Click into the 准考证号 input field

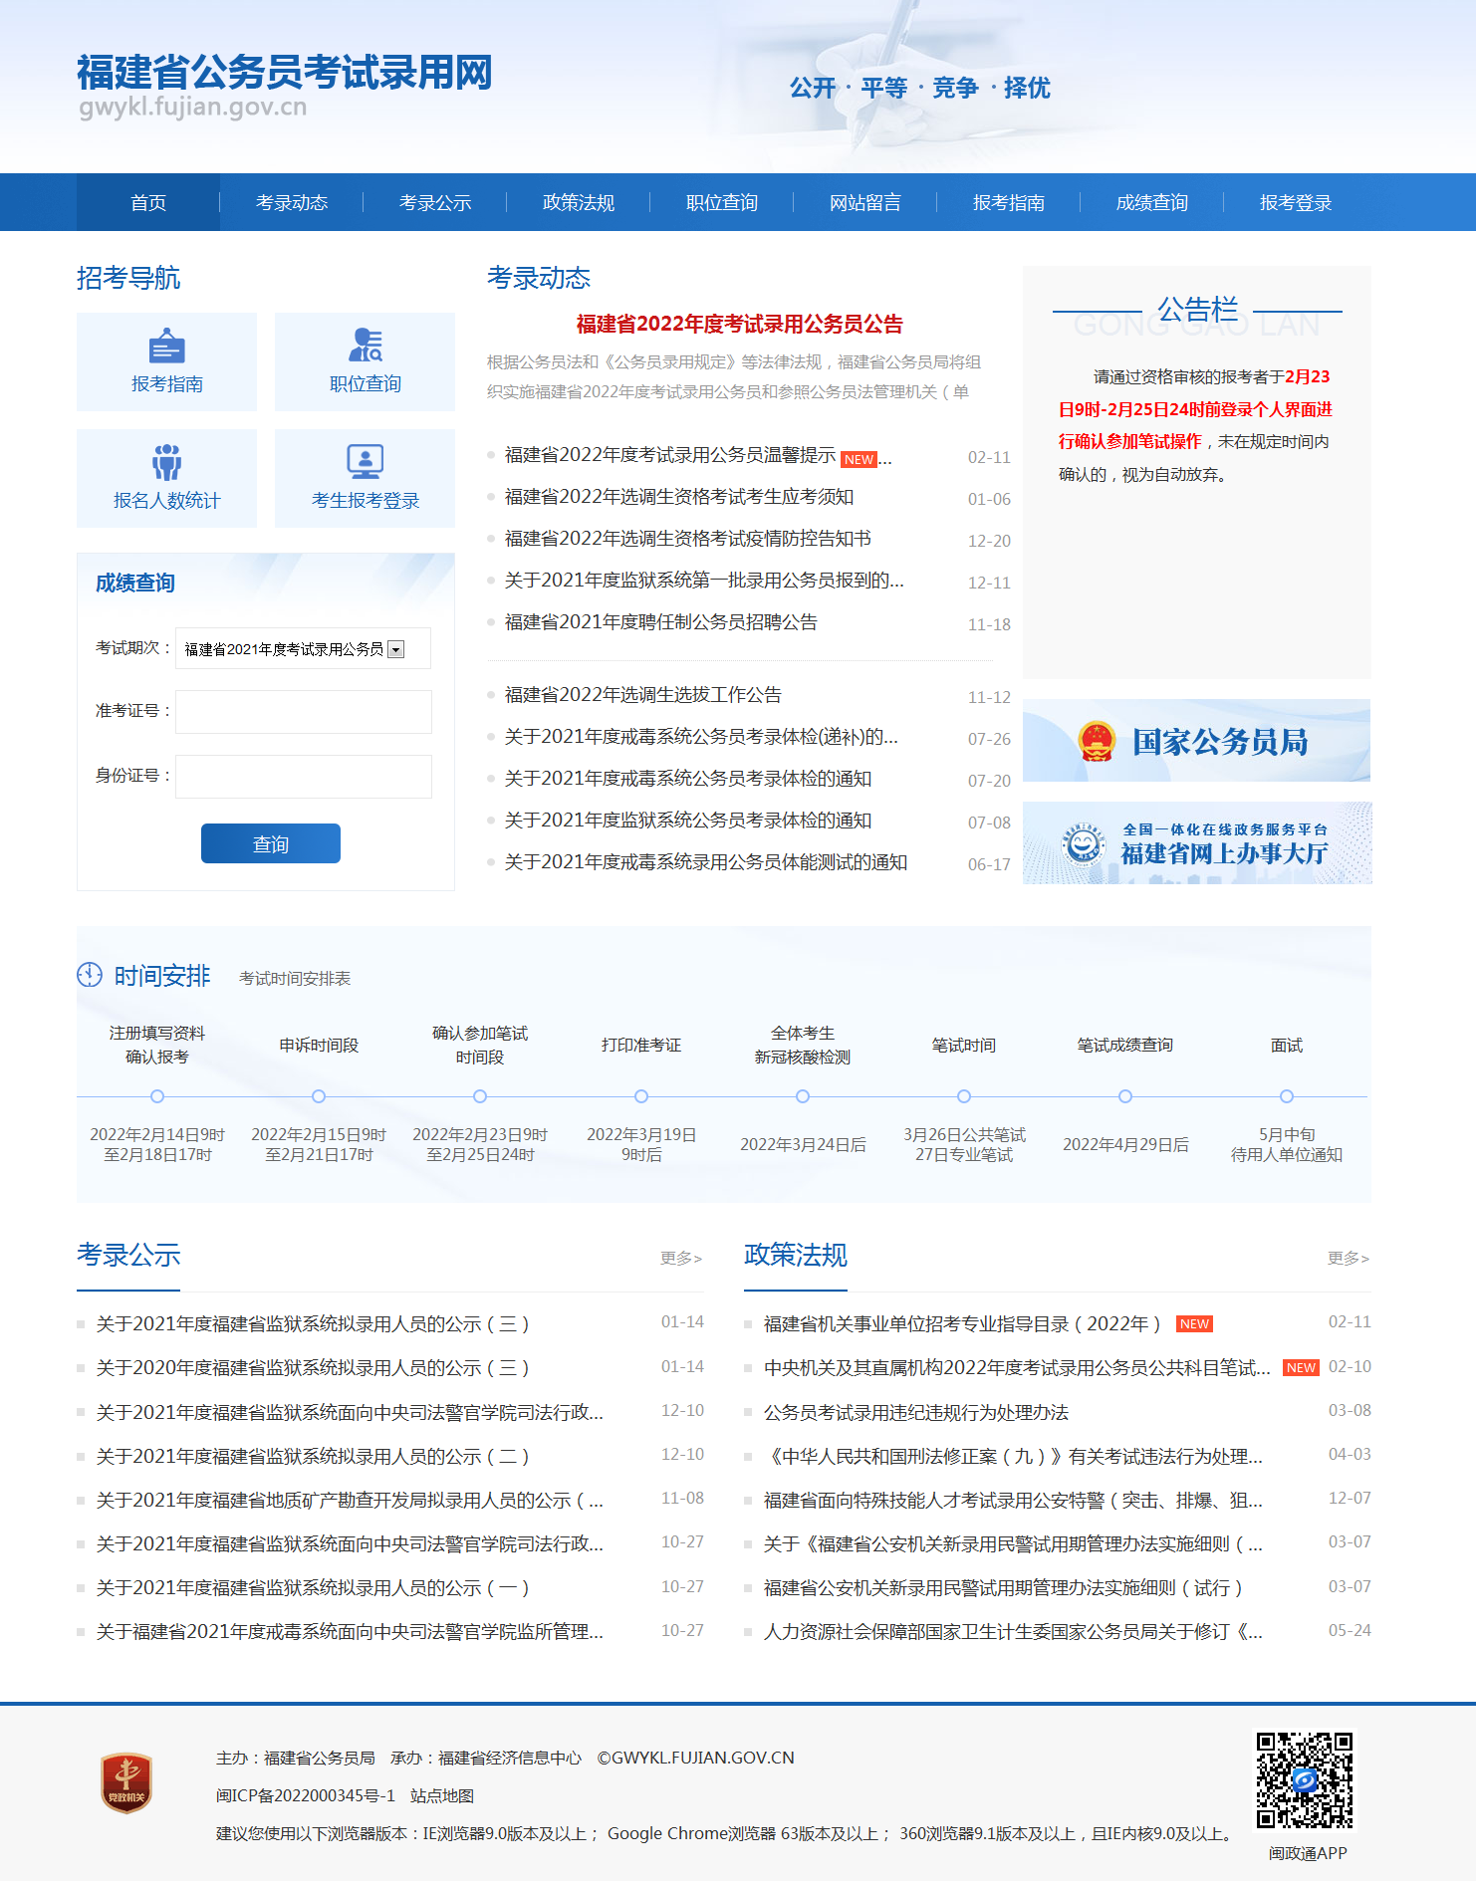(304, 712)
